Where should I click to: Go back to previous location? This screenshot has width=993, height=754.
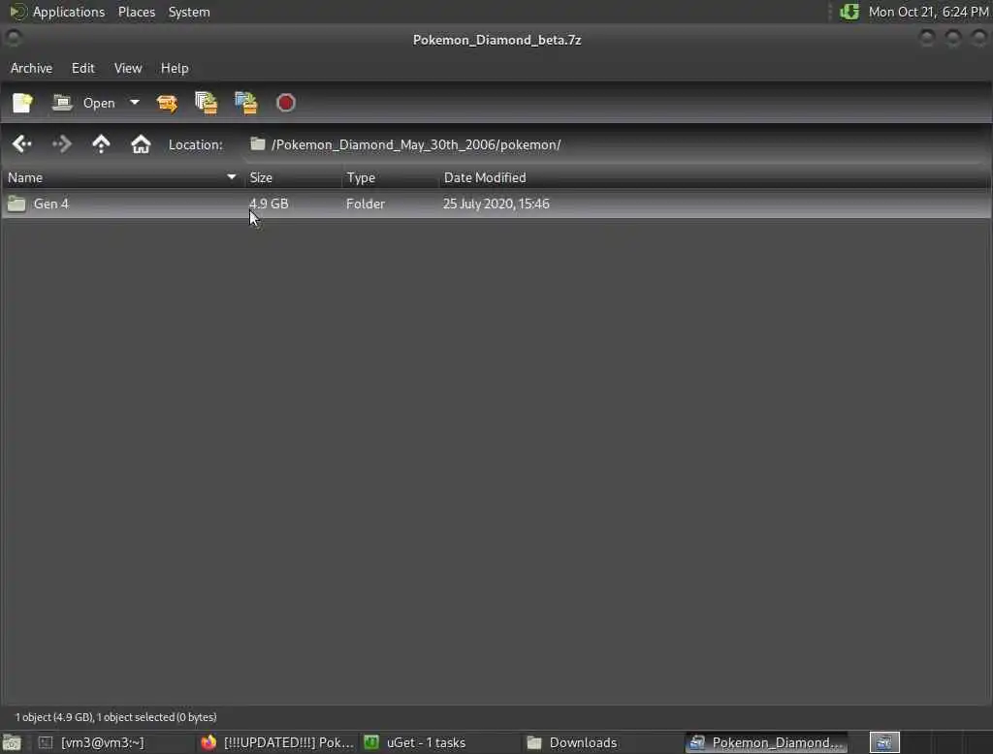coord(22,144)
